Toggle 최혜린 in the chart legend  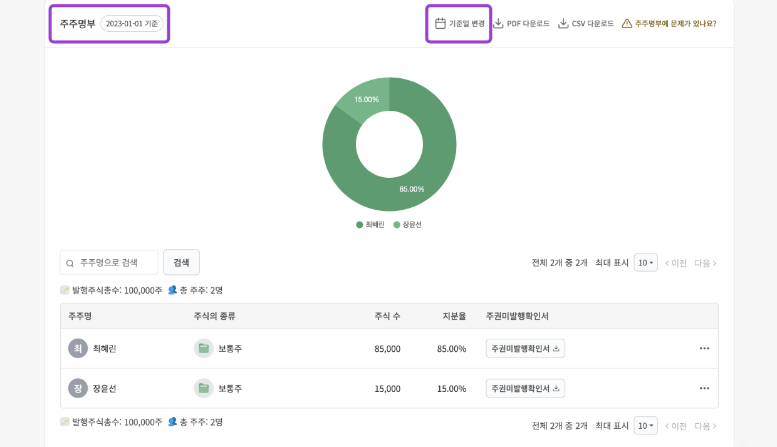click(x=370, y=224)
